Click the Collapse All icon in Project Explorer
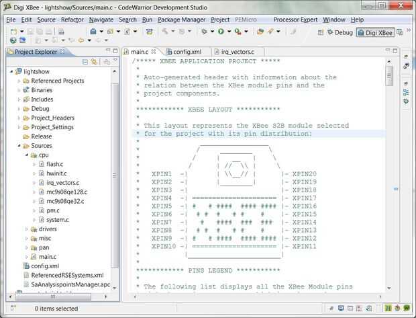The image size is (416, 318). 85,62
